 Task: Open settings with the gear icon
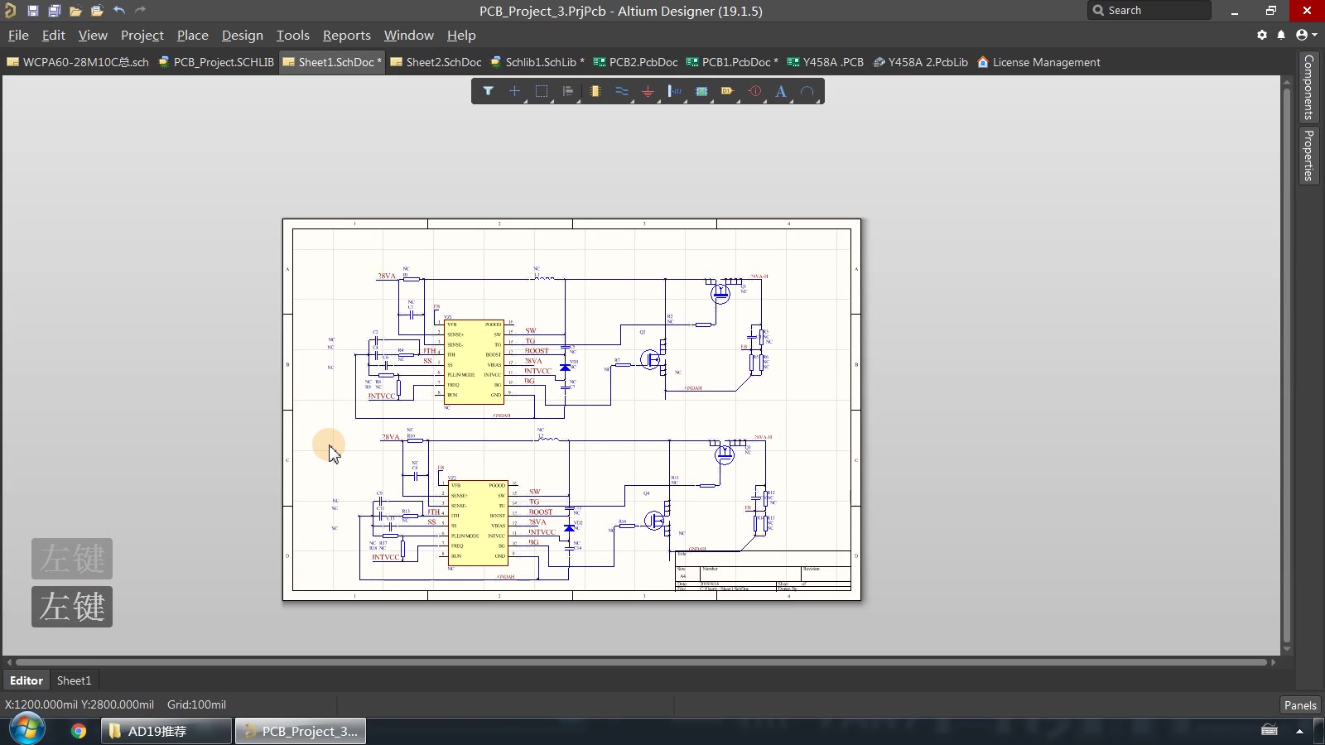1262,35
